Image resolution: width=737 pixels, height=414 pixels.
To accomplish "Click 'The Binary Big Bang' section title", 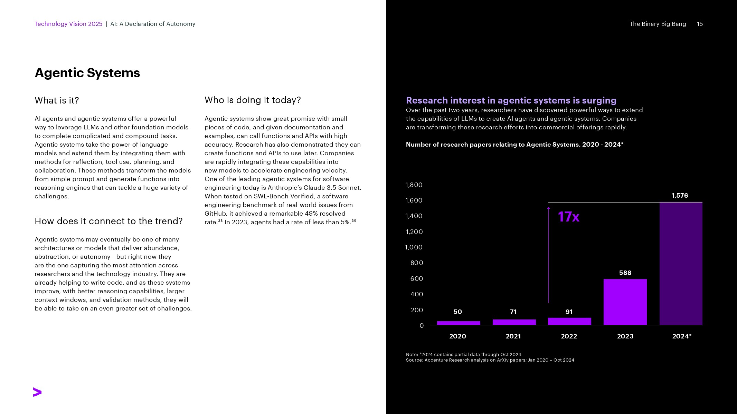I will pyautogui.click(x=658, y=24).
